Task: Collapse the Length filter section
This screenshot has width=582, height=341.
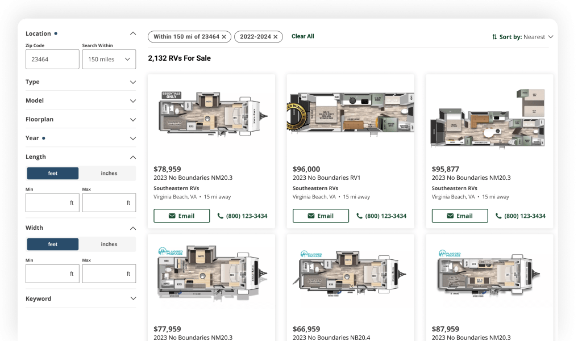Action: coord(133,157)
